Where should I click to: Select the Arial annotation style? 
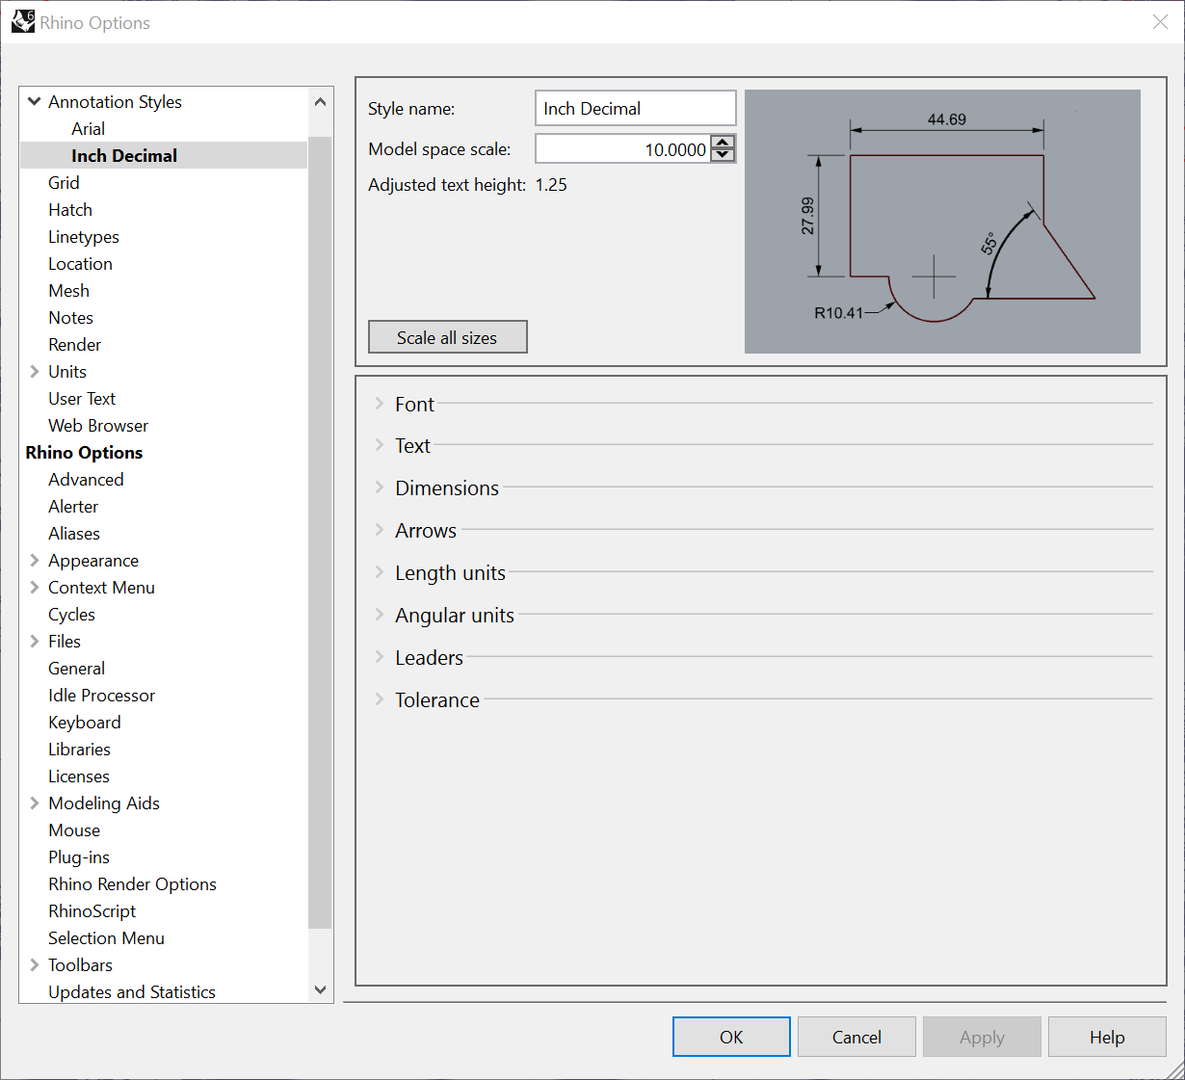tap(86, 128)
